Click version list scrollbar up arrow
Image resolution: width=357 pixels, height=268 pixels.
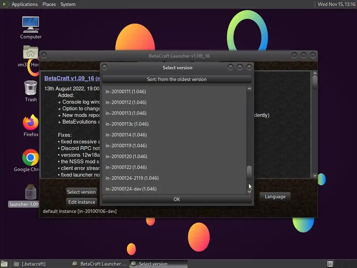coord(249,89)
